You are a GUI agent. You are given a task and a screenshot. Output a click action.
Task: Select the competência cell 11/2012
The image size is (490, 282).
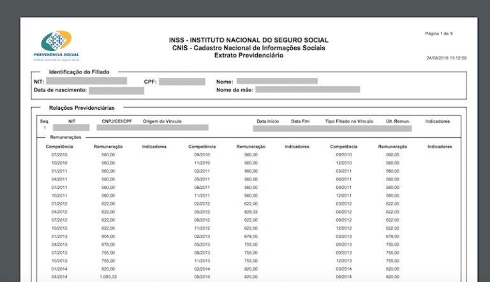tap(202, 228)
